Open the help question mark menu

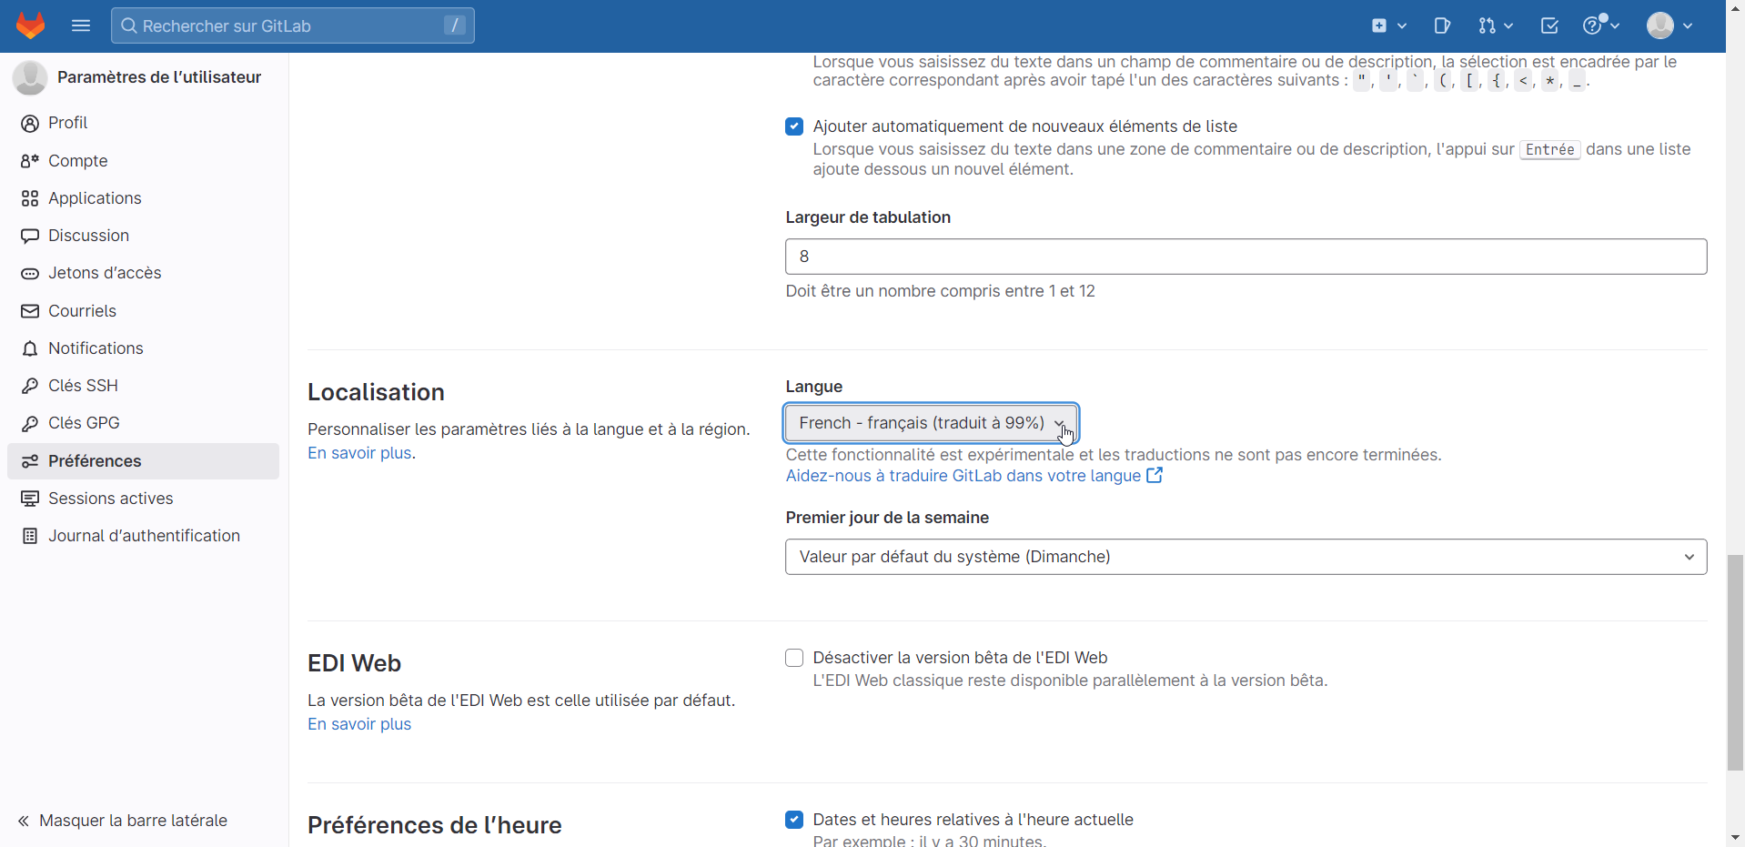(x=1600, y=25)
